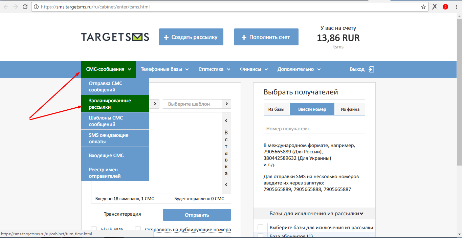Click the Будет отправлено 0 СМС text

199,199
